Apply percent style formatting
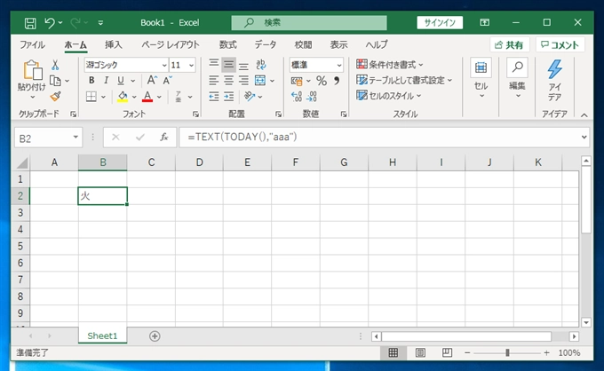The image size is (604, 371). click(x=322, y=81)
